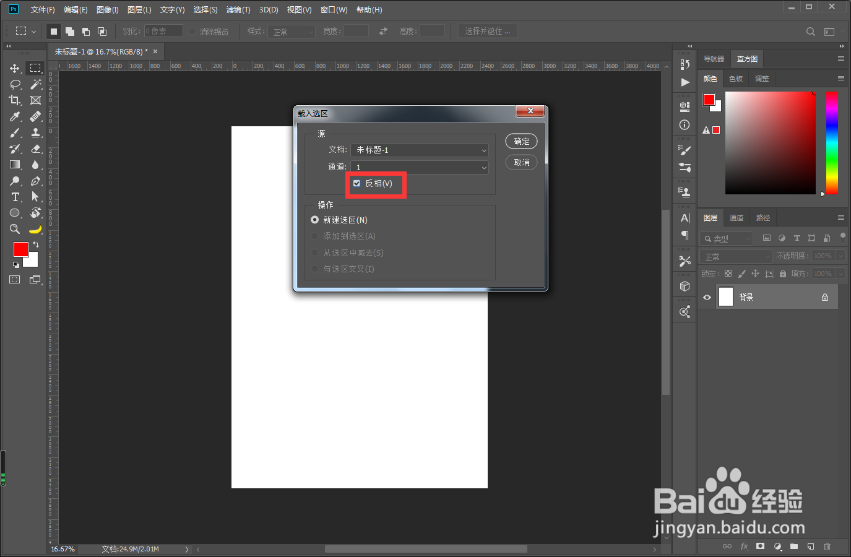The height and width of the screenshot is (557, 851).
Task: Toggle visibility of 背景 layer
Action: [x=707, y=297]
